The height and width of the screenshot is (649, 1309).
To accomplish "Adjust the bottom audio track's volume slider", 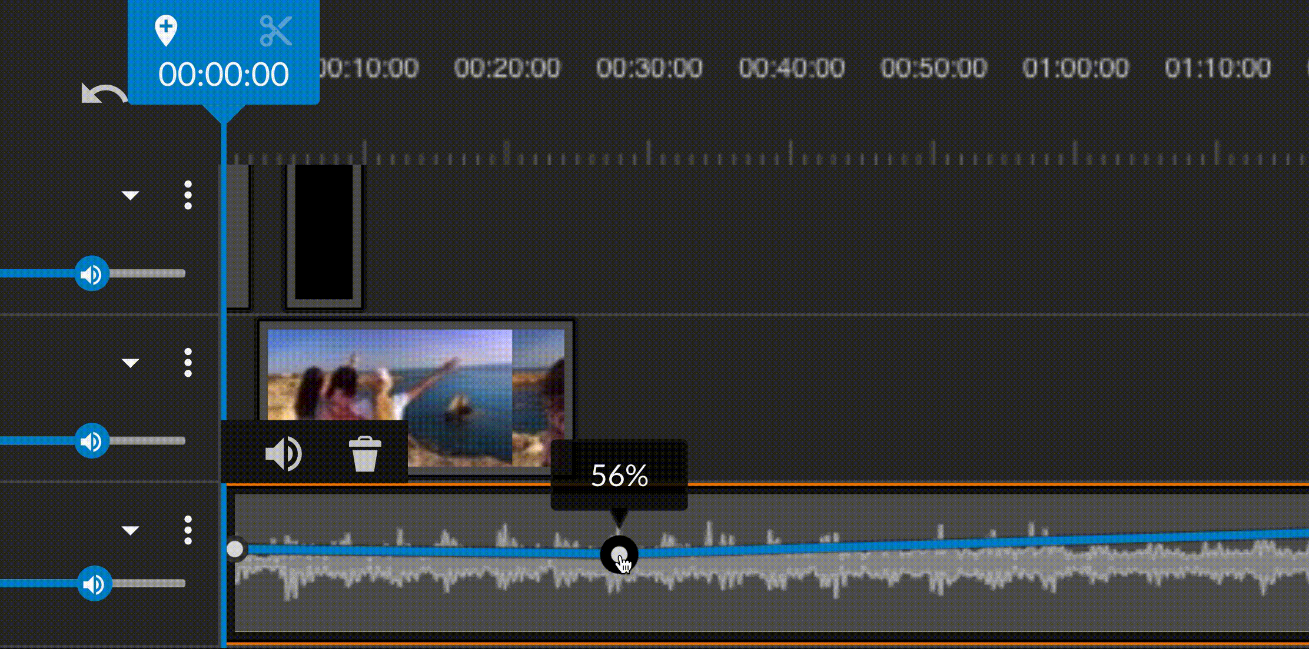I will coord(94,584).
